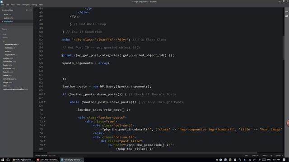Viewport: 289px width, 162px height.
Task: Click the single.php Brackets taskbar button
Action: 72,160
